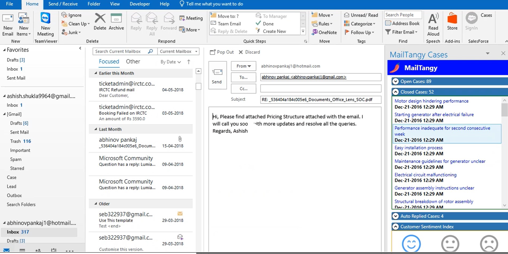Open the By Date sort dropdown
This screenshot has width=508, height=254.
point(171,62)
